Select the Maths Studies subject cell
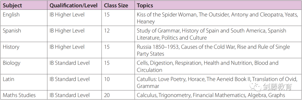Viewport: 302px width, 100px height. [x=24, y=95]
